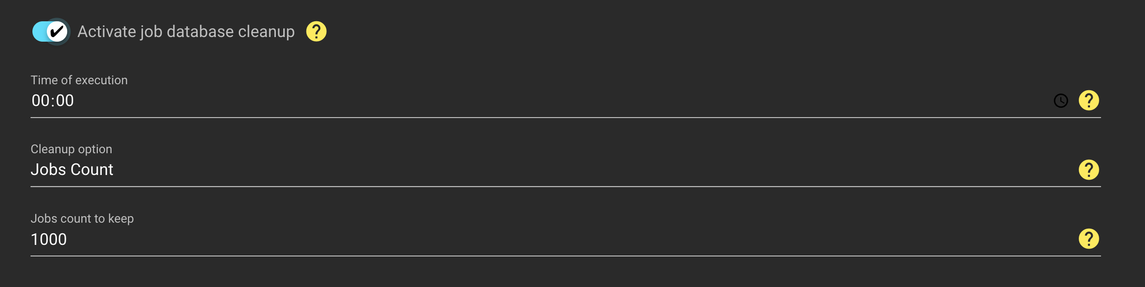Click the 'Time of execution' label
Image resolution: width=1145 pixels, height=287 pixels.
click(79, 80)
